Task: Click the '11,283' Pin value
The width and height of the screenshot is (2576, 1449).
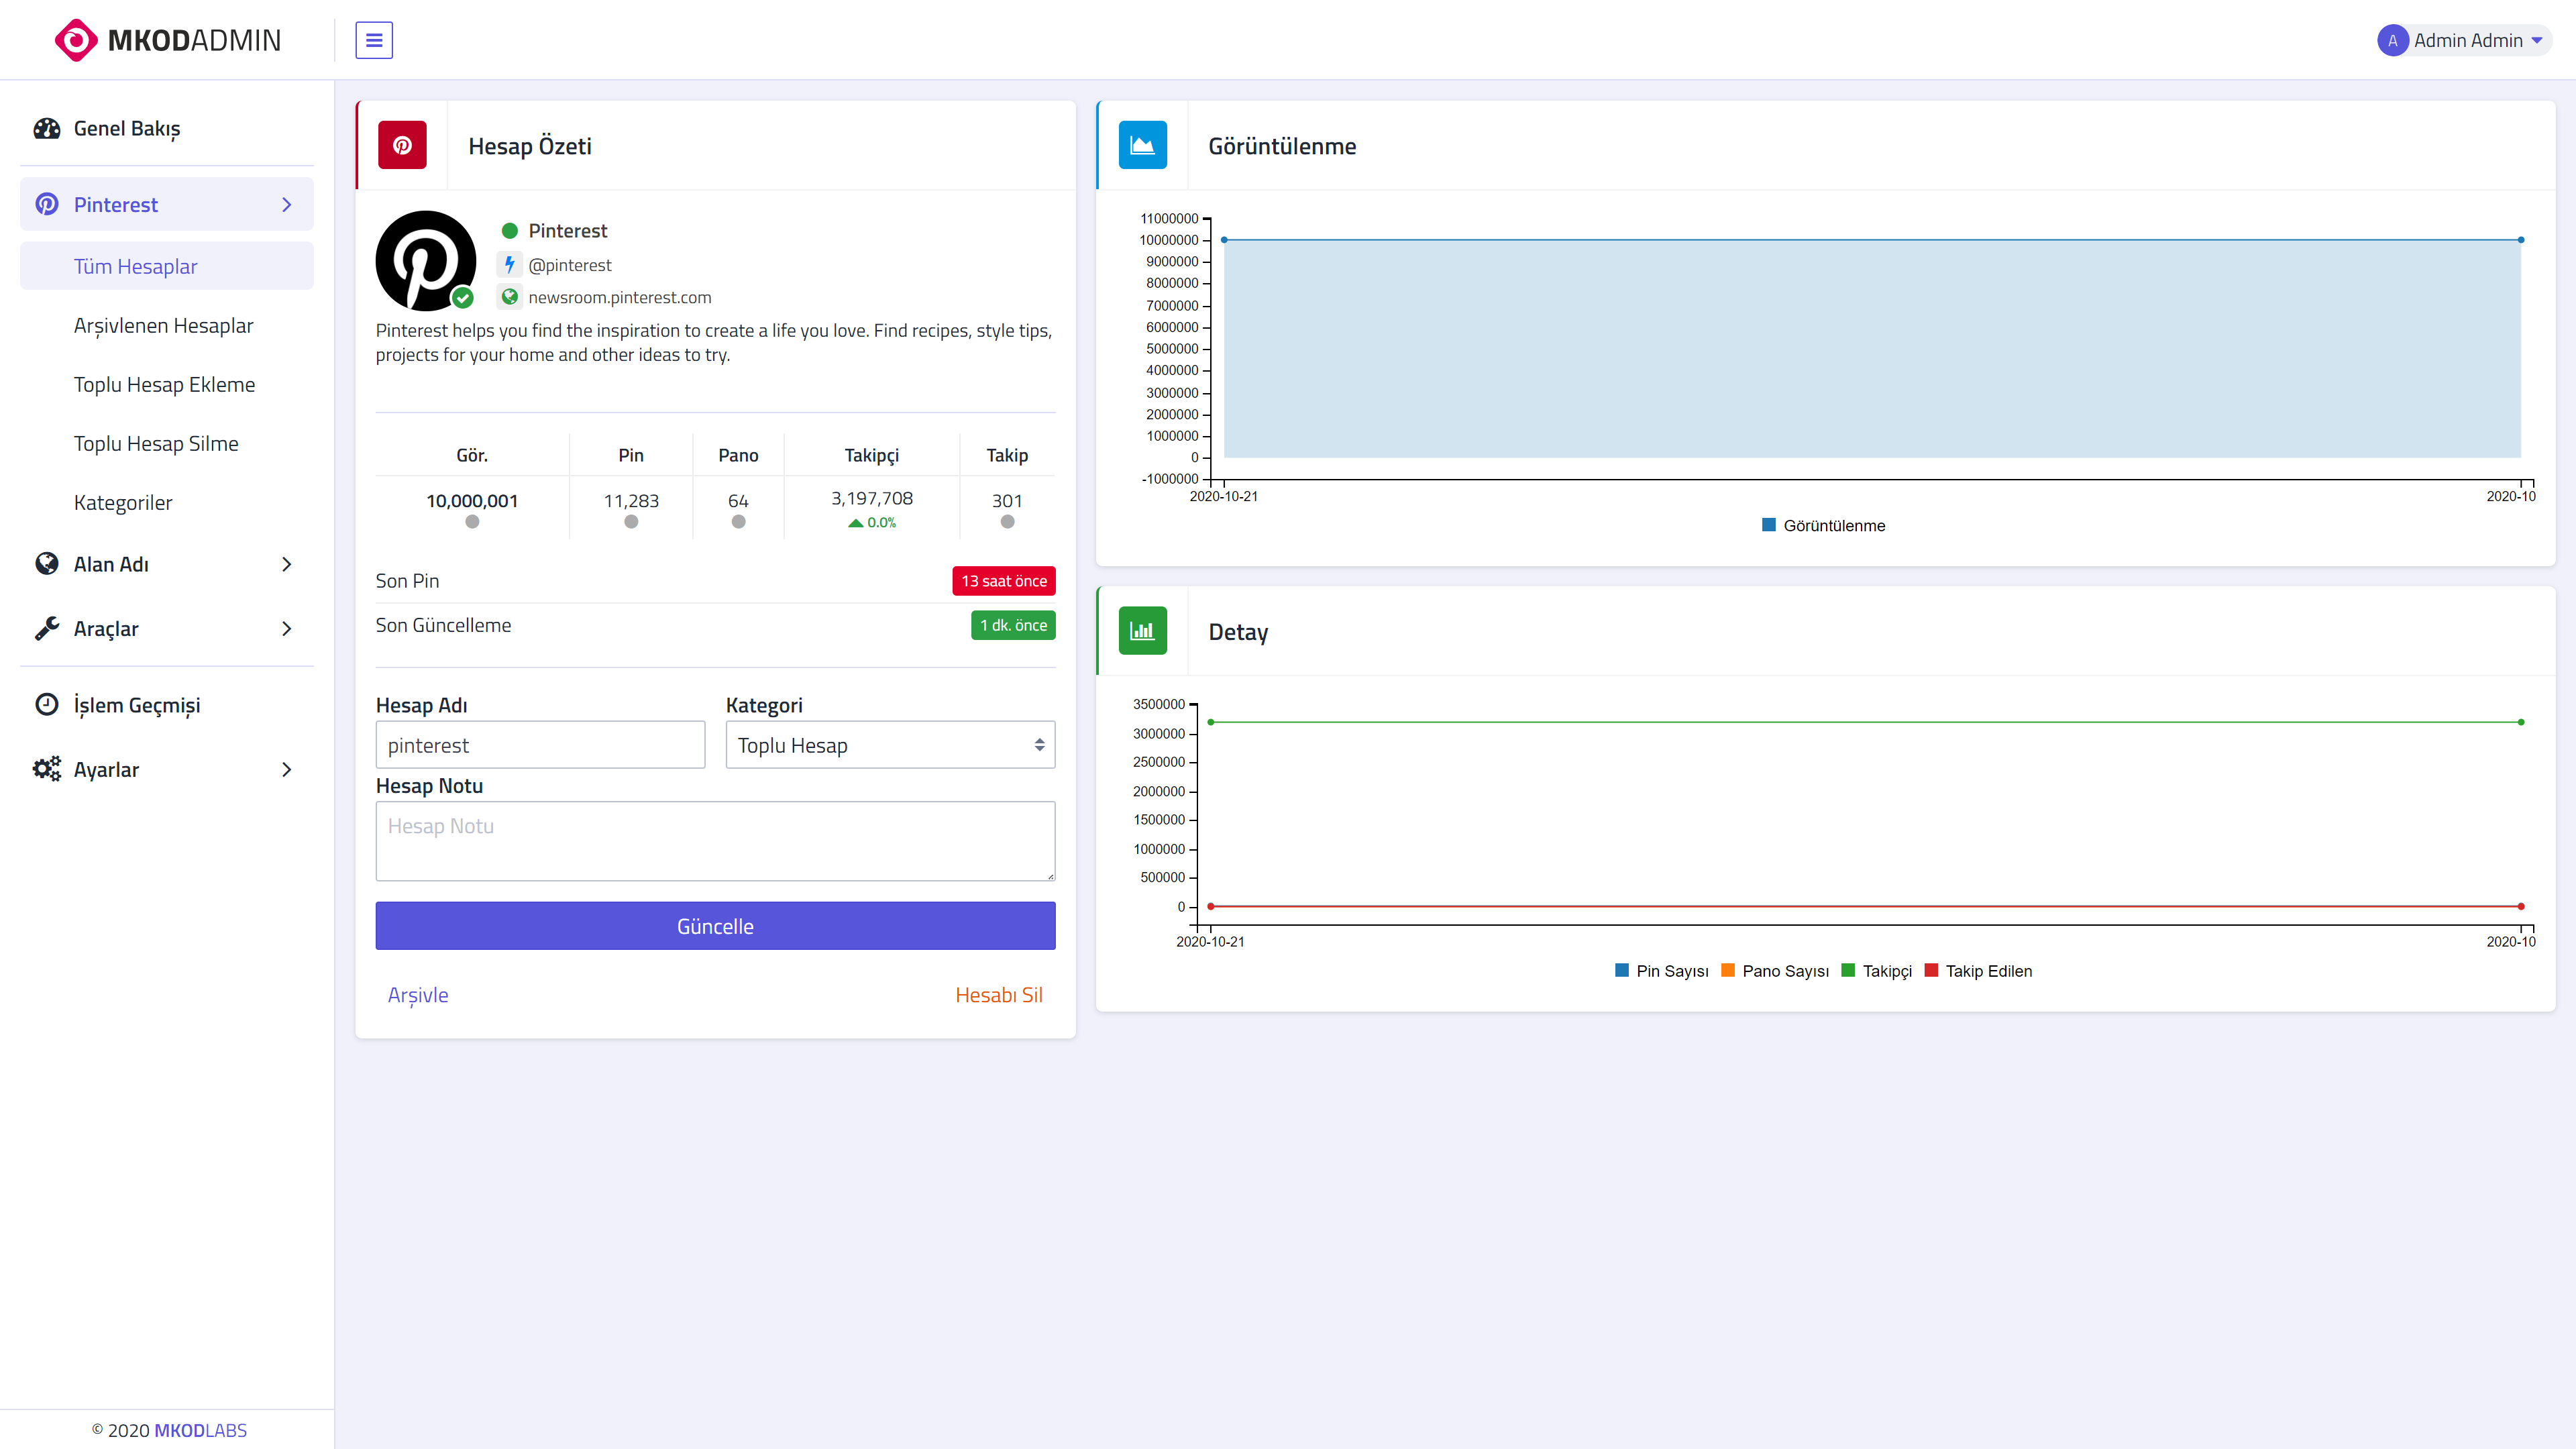Action: tap(631, 501)
